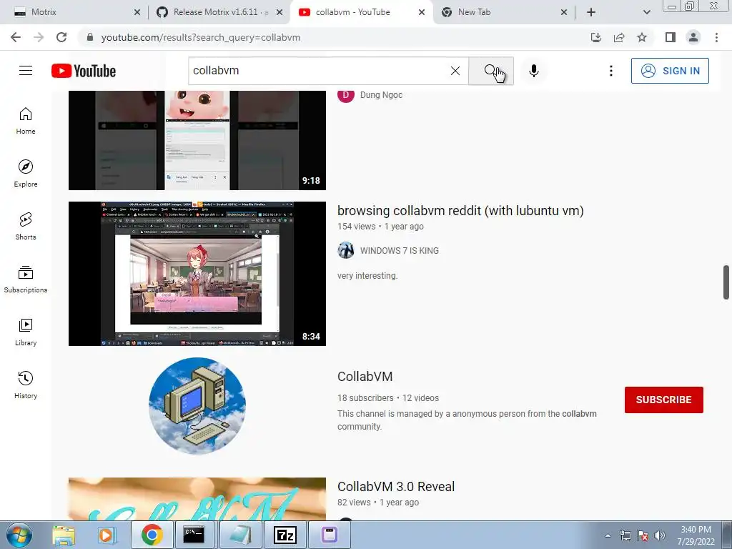Open 7-Zip from the taskbar
This screenshot has height=549, width=732.
pos(285,535)
